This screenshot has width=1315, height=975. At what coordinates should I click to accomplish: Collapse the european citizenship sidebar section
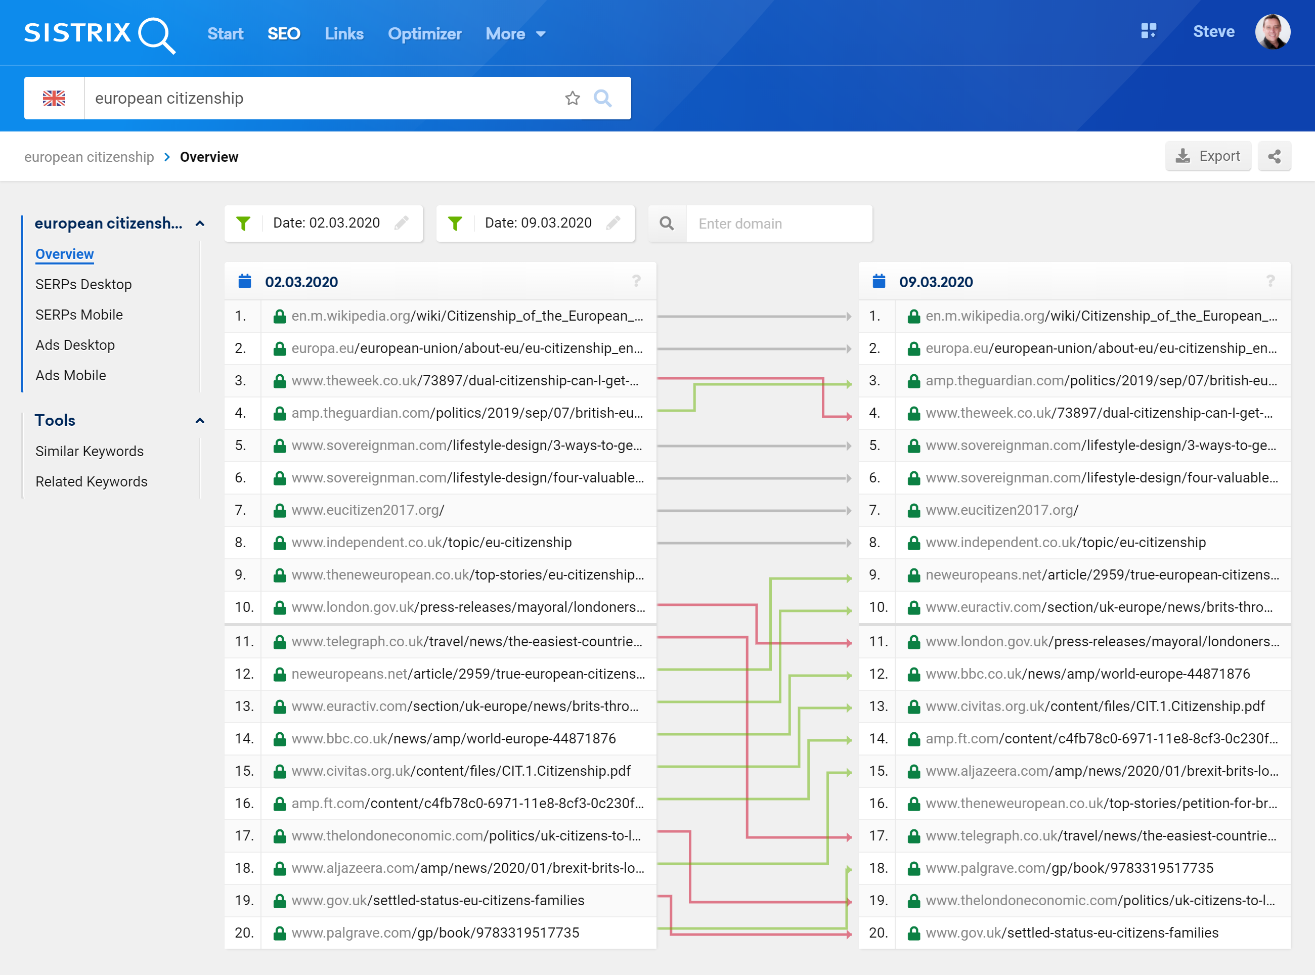point(200,224)
